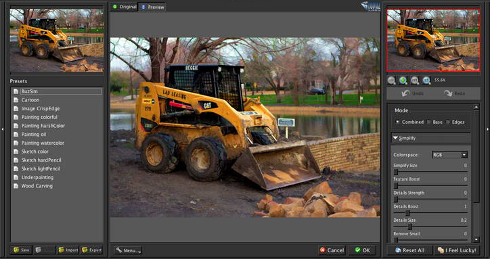Select the Combined mode radio button
Image resolution: width=490 pixels, height=259 pixels.
[x=397, y=122]
